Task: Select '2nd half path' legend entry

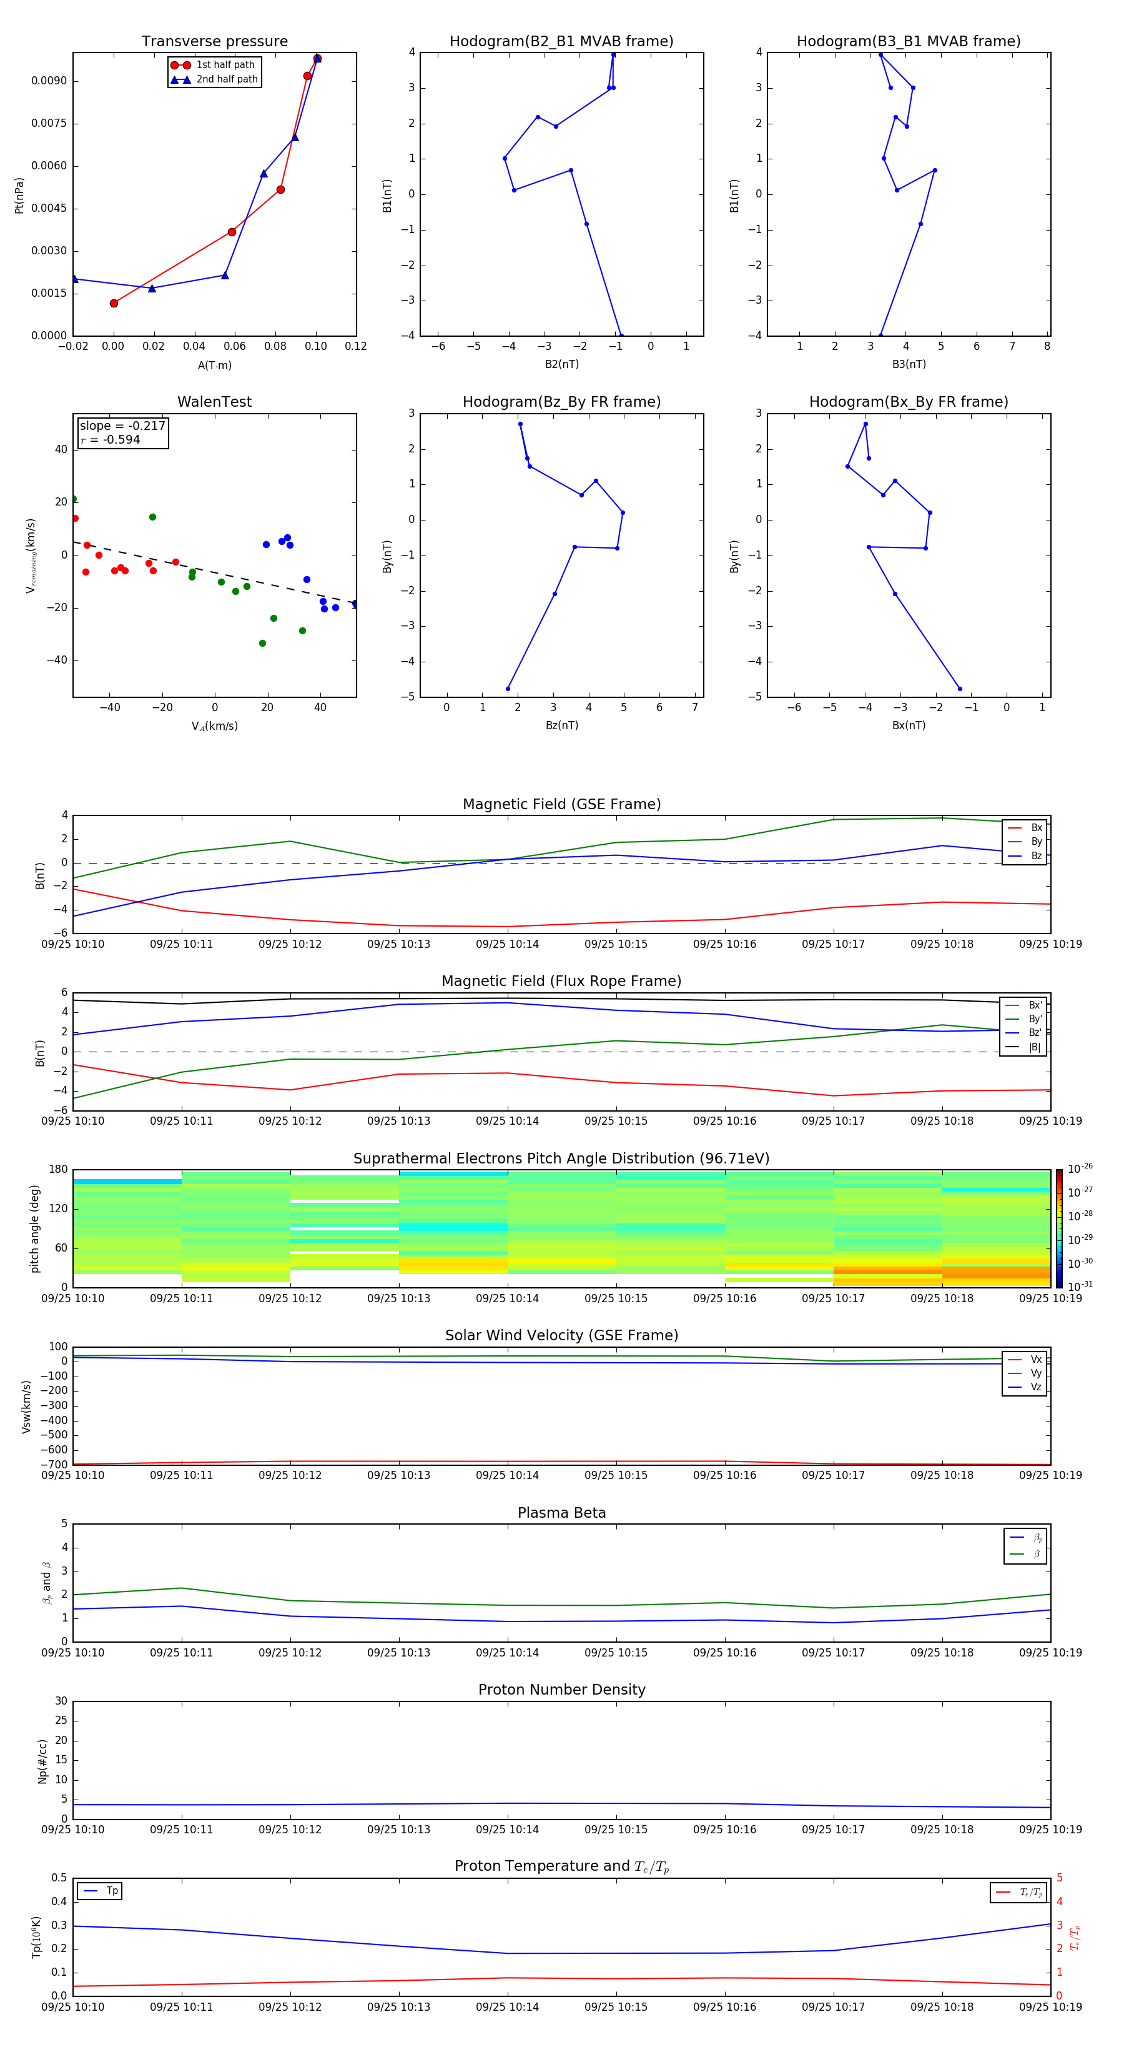Action: click(x=214, y=79)
